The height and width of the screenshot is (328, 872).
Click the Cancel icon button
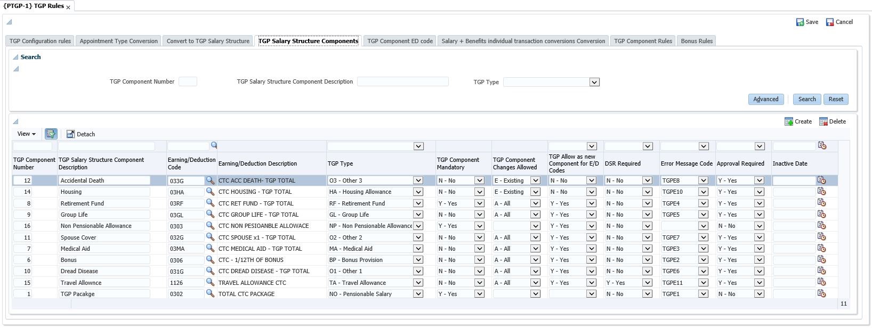(x=830, y=22)
